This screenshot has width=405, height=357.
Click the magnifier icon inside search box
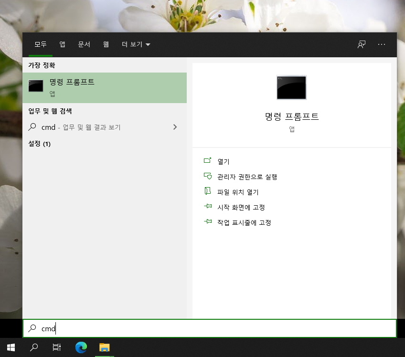pos(32,328)
